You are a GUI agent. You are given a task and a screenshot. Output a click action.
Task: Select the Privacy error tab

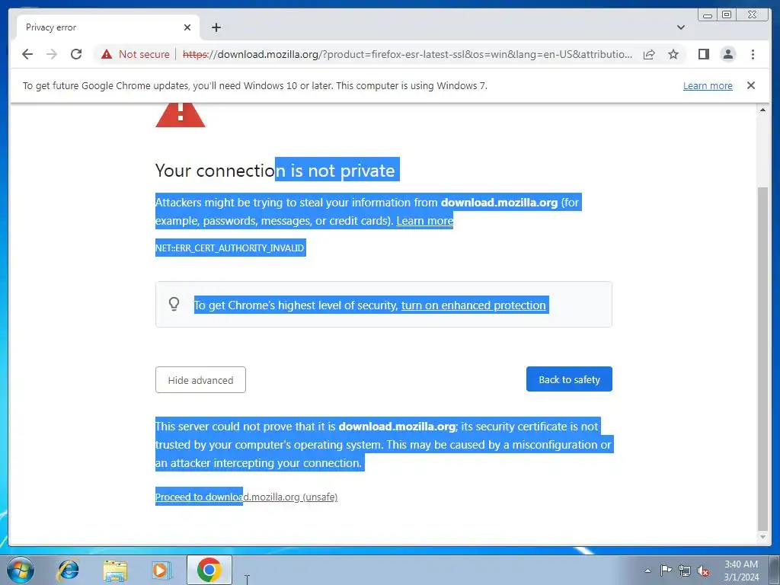coord(108,27)
